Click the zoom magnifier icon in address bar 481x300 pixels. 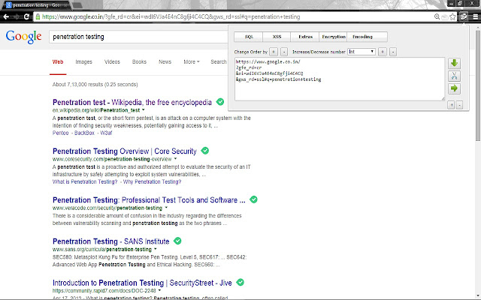437,16
